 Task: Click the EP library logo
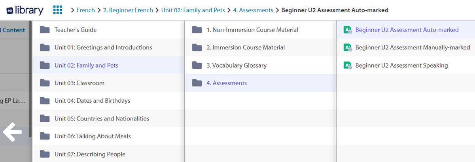click(x=25, y=10)
